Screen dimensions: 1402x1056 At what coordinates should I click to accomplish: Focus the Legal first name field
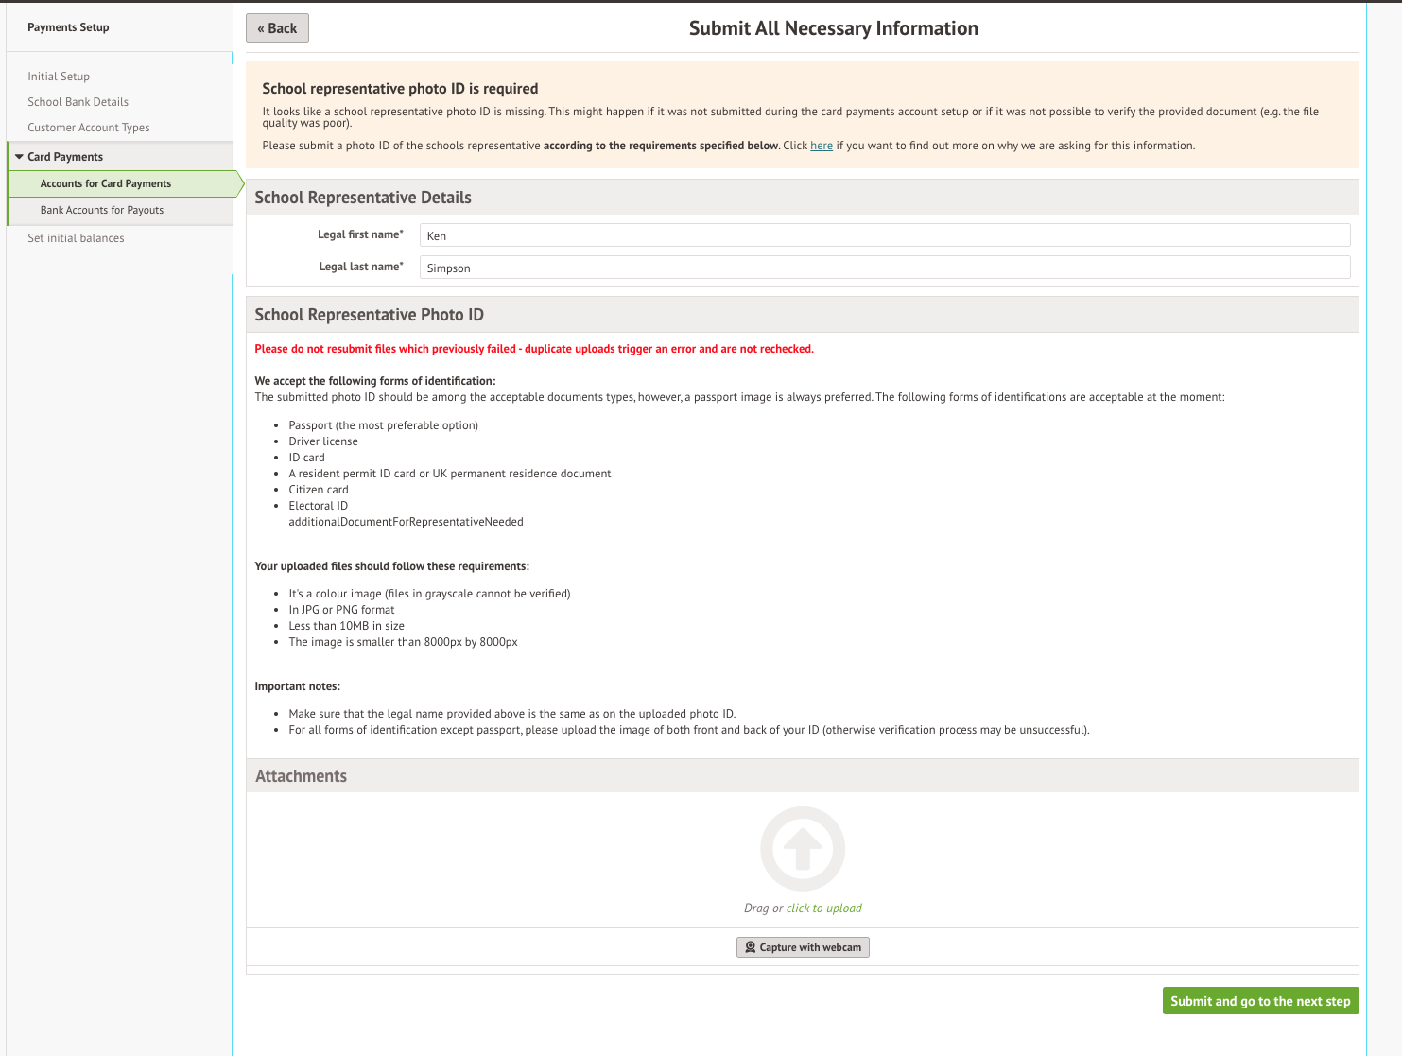(884, 235)
